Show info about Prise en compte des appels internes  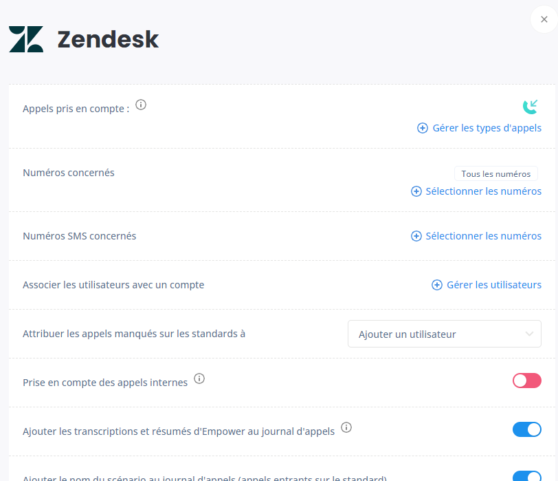tap(199, 378)
